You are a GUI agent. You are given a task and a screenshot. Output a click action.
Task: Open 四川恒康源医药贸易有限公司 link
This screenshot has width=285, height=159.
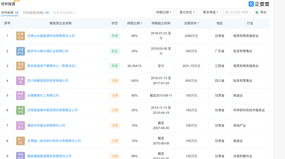coord(48,81)
